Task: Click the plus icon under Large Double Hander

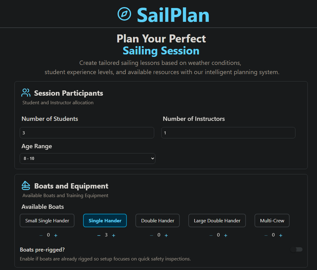Action: [x=226, y=235]
